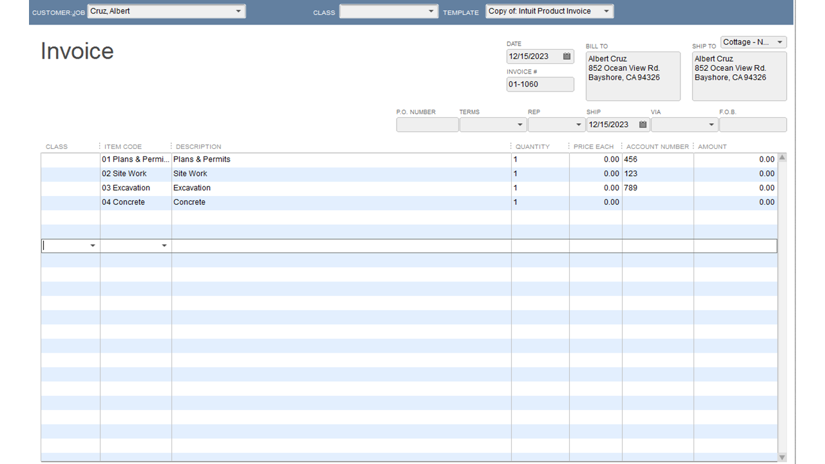
Task: Click the P.O. NUMBER field
Action: click(x=427, y=124)
